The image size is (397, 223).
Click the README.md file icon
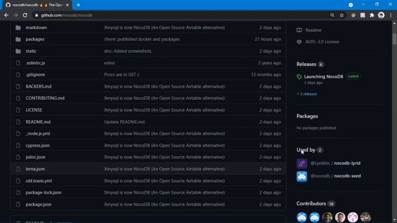click(18, 122)
